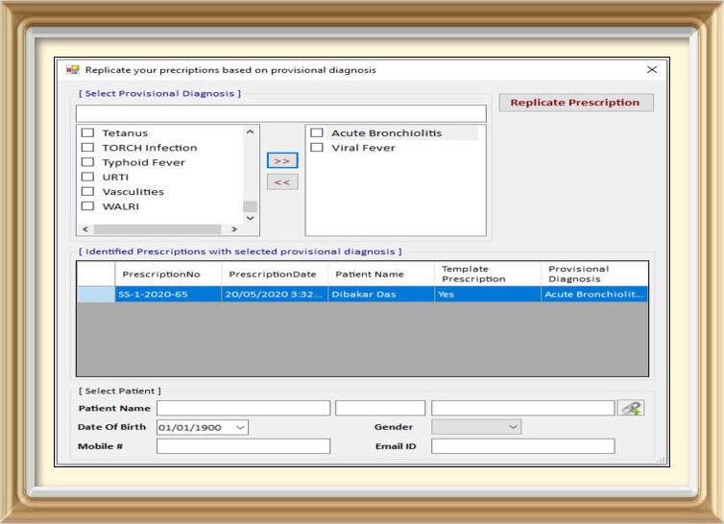The height and width of the screenshot is (524, 724).
Task: Expand the Gender combo box
Action: click(x=513, y=427)
